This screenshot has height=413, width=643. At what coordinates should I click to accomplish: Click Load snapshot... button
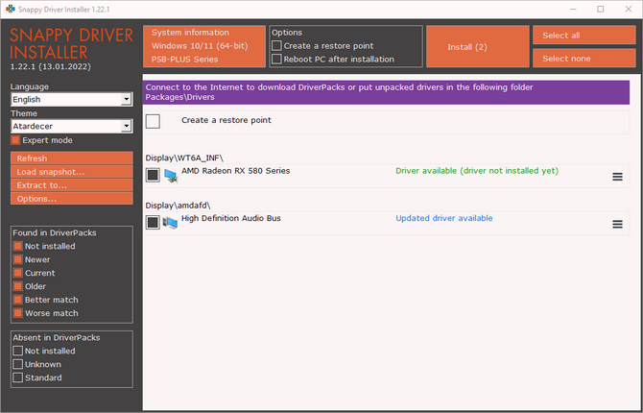[72, 172]
